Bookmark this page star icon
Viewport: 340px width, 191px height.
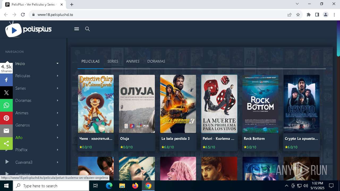(298, 15)
